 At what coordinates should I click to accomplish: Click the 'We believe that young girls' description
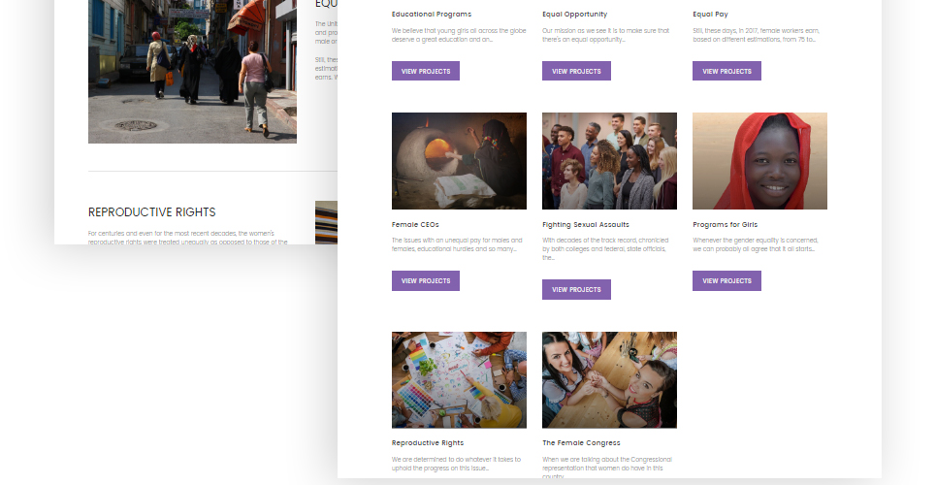tap(459, 35)
